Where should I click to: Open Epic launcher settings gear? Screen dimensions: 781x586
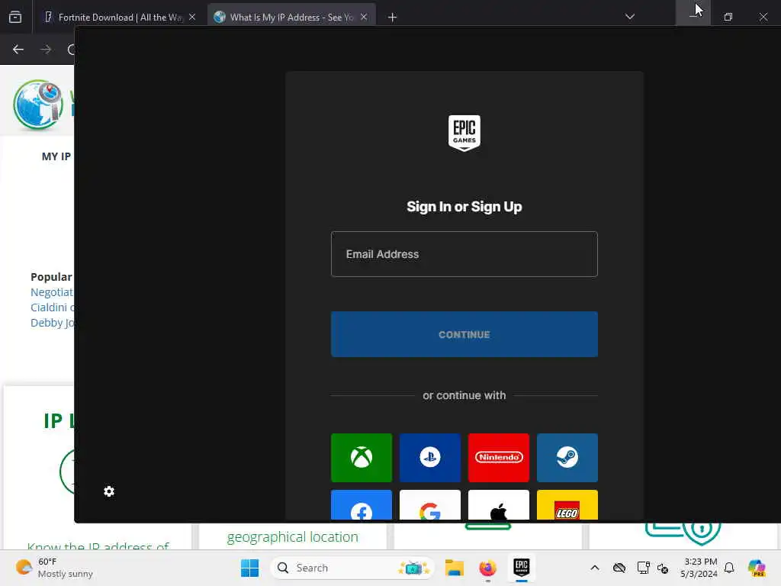109,492
